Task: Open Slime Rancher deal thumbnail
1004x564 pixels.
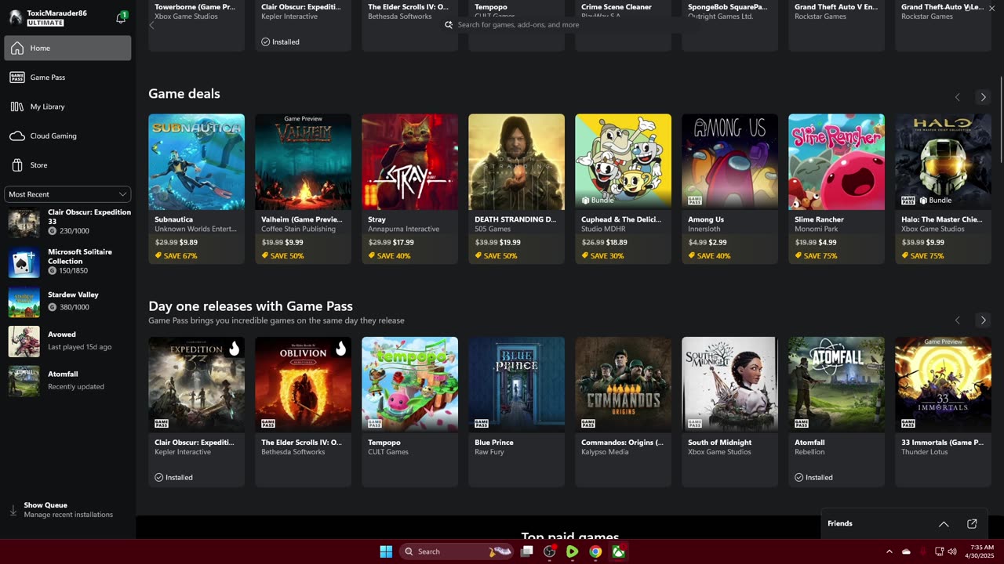Action: [x=836, y=162]
